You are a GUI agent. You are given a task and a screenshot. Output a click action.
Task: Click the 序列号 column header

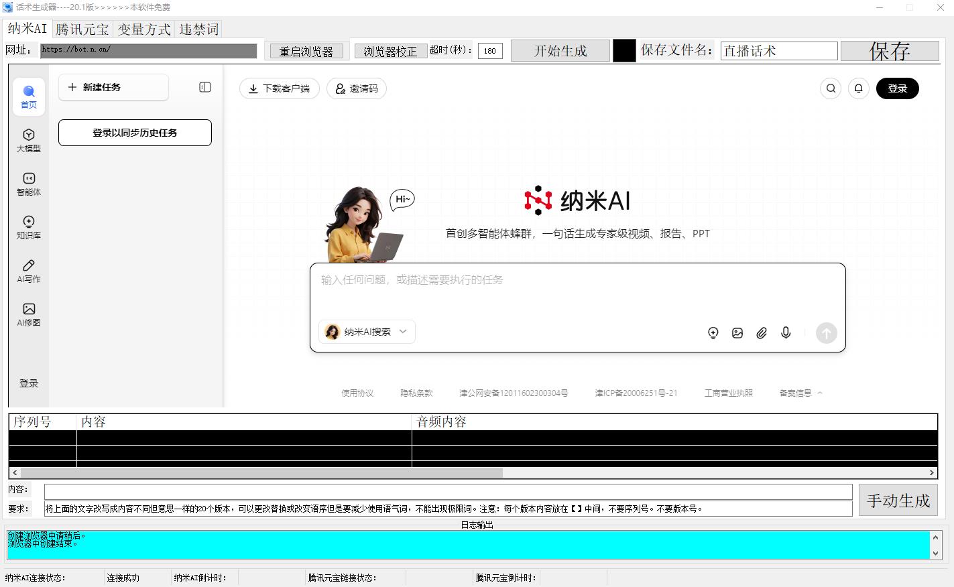coord(43,422)
